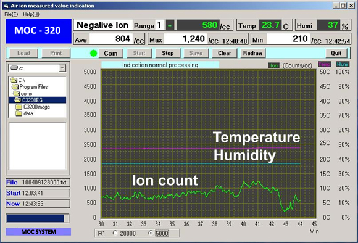The width and height of the screenshot is (358, 243).
Task: Click the Temp legend swatch above the chart
Action: (324, 64)
